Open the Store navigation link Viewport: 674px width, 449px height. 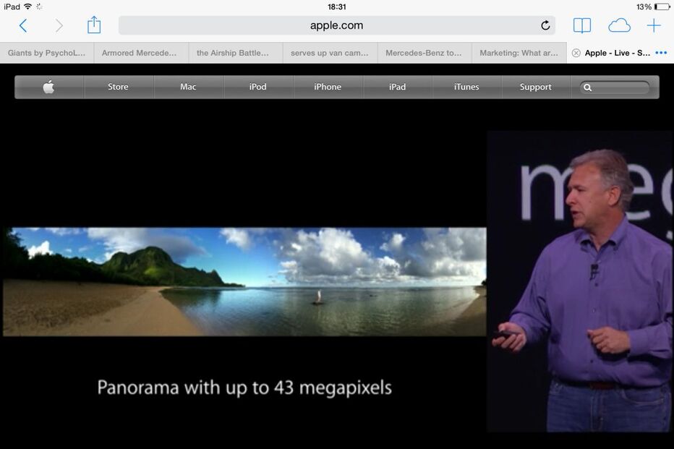click(x=118, y=87)
